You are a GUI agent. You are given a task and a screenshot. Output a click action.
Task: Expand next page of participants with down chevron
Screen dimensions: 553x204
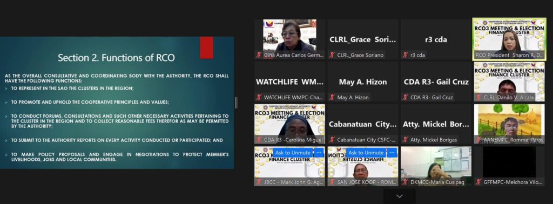point(399,196)
